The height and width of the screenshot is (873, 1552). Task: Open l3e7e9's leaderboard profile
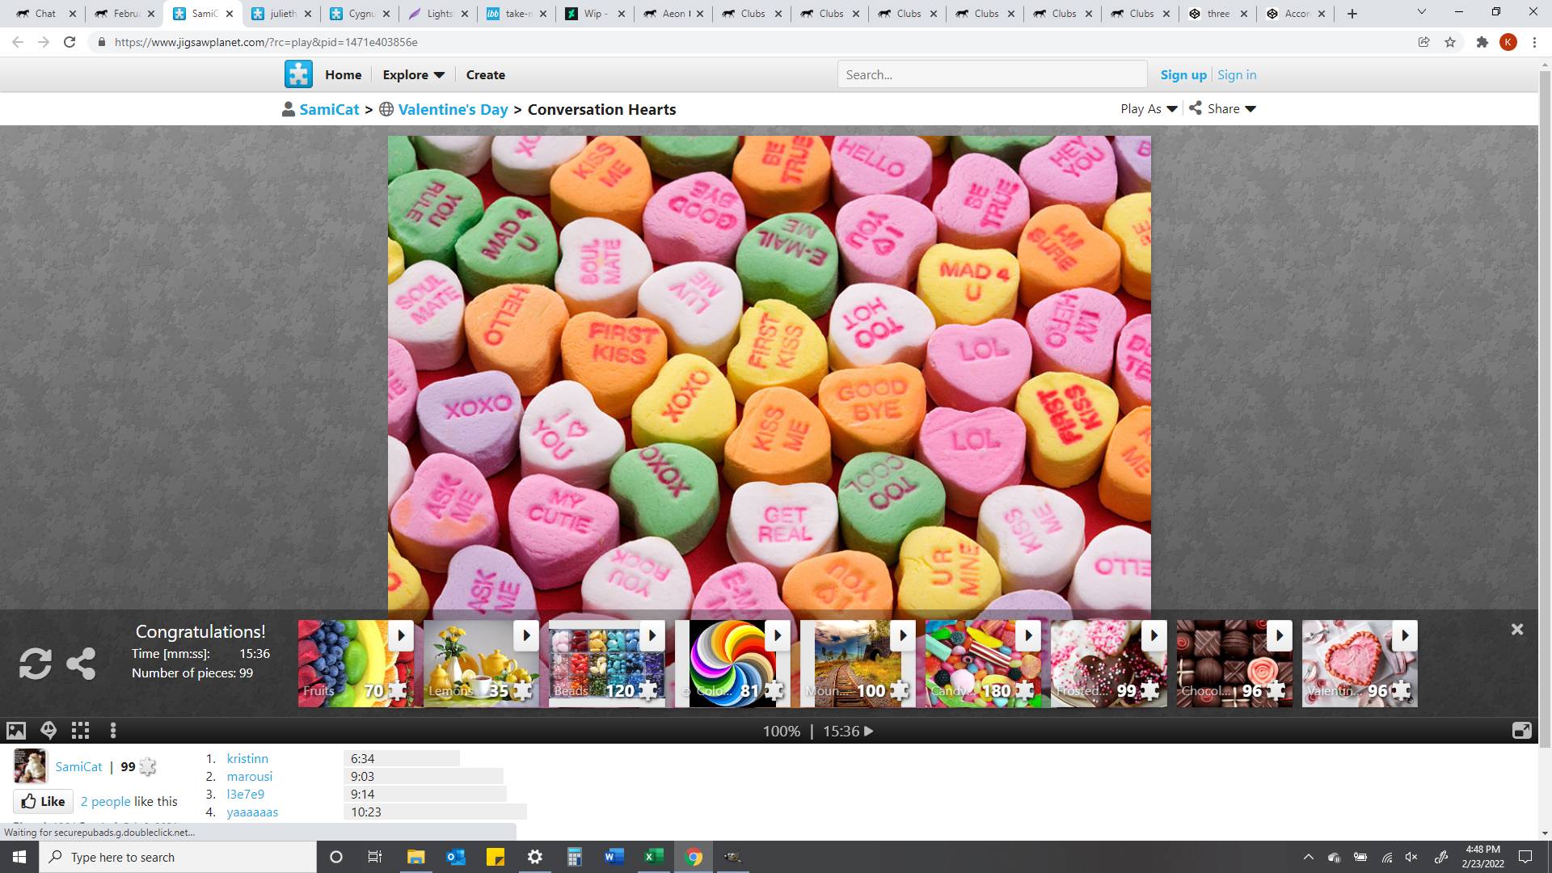click(246, 794)
